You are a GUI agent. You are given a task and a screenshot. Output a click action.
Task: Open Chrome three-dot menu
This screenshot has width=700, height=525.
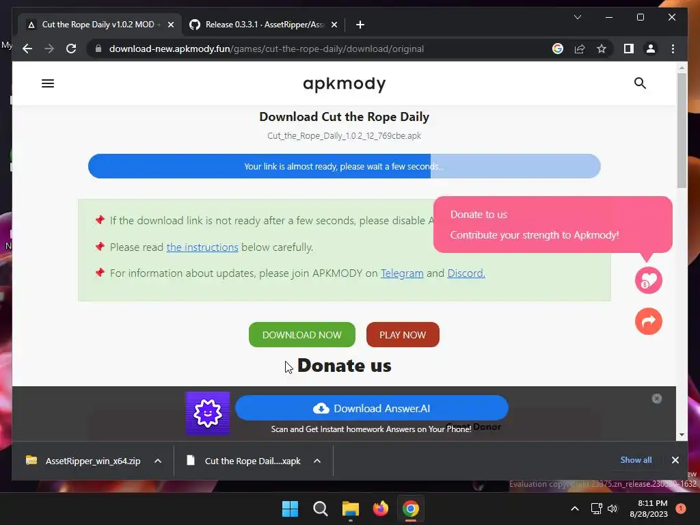[x=673, y=49]
